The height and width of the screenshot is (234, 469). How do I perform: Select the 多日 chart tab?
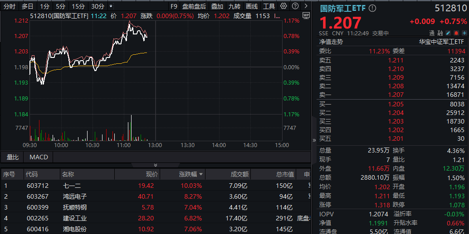pyautogui.click(x=27, y=6)
